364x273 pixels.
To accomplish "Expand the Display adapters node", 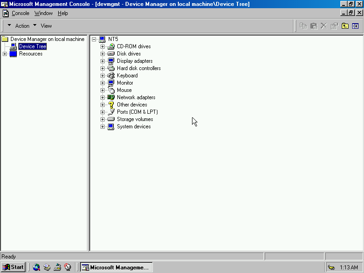I will pos(103,61).
